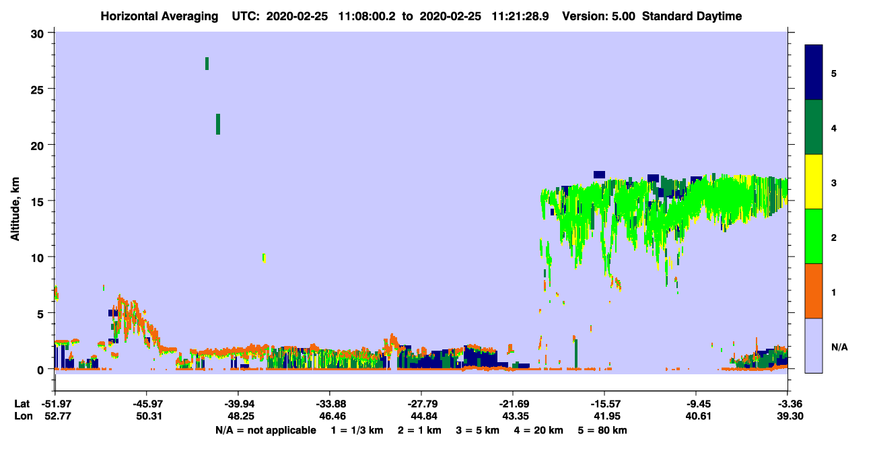Image resolution: width=875 pixels, height=449 pixels.
Task: Click the dark green colorbar segment labeled 4
Action: click(814, 127)
